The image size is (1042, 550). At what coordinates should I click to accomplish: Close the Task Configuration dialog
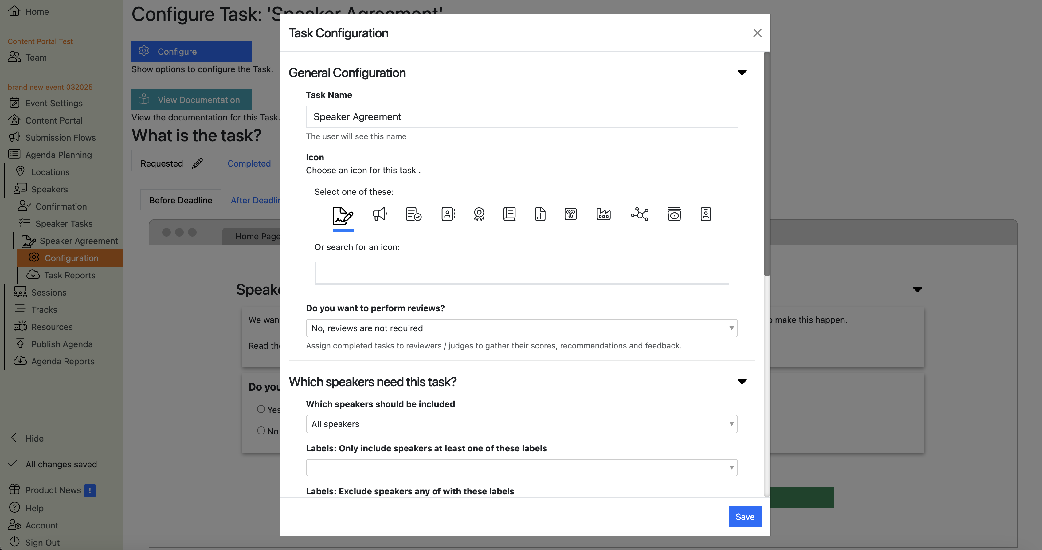757,33
